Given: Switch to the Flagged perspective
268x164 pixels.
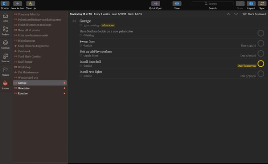Looking at the screenshot, I should pos(5,71).
